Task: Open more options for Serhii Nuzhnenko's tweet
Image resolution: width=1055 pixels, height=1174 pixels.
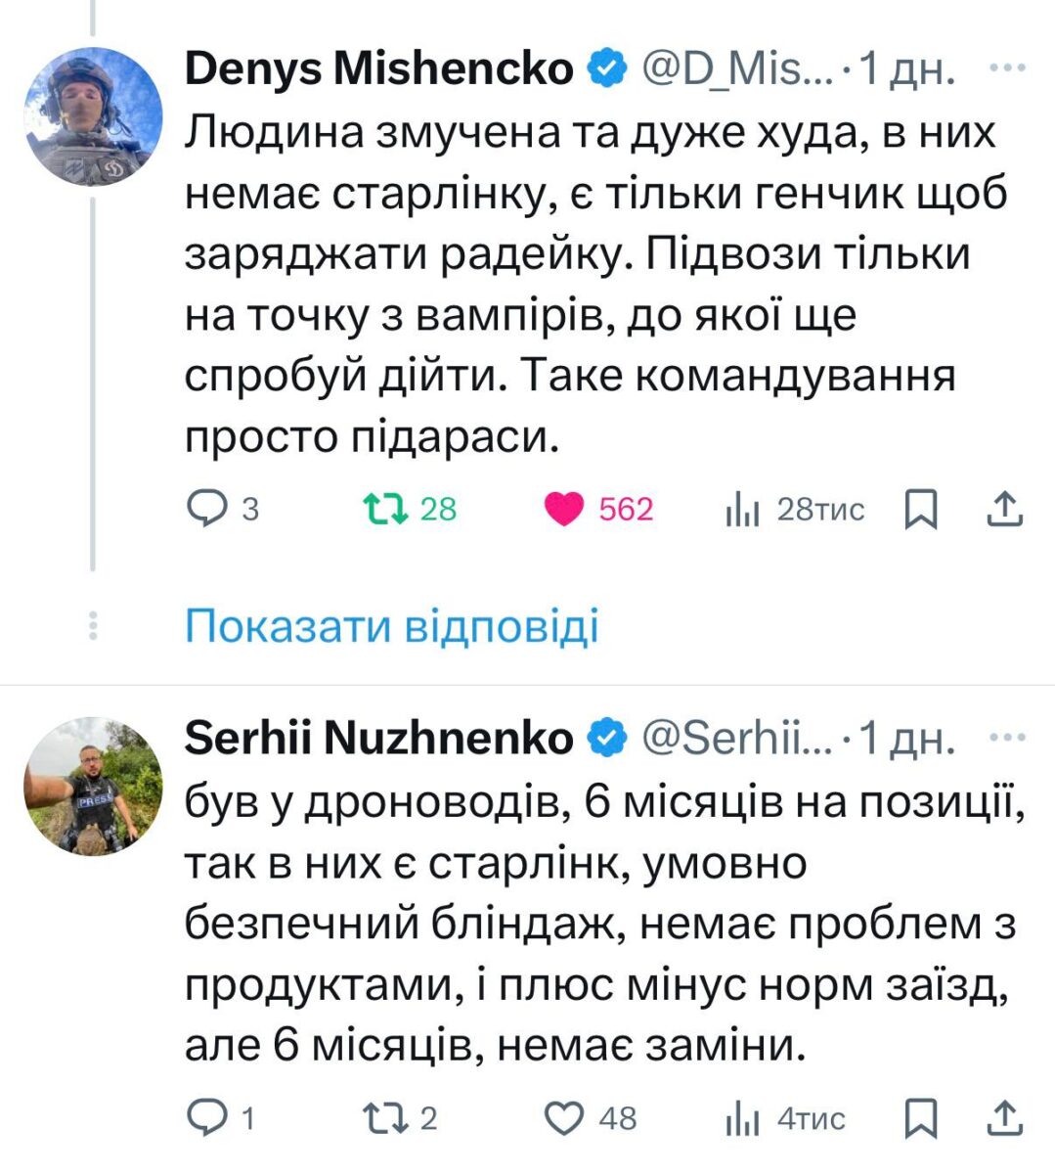Action: click(x=1007, y=738)
